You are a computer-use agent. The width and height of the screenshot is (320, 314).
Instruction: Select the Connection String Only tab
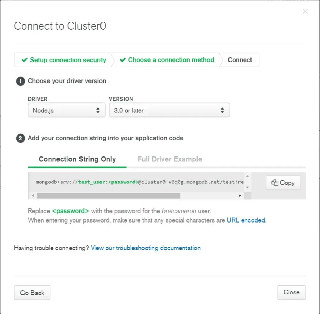click(x=77, y=159)
